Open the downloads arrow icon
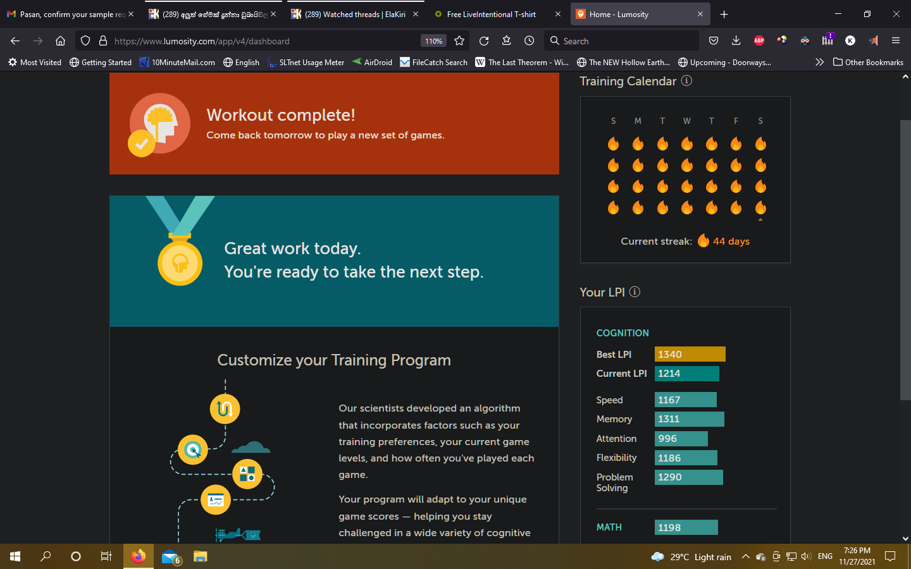 [736, 41]
